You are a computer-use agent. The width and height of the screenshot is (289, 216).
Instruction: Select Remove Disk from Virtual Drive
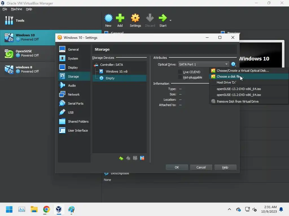(249, 101)
